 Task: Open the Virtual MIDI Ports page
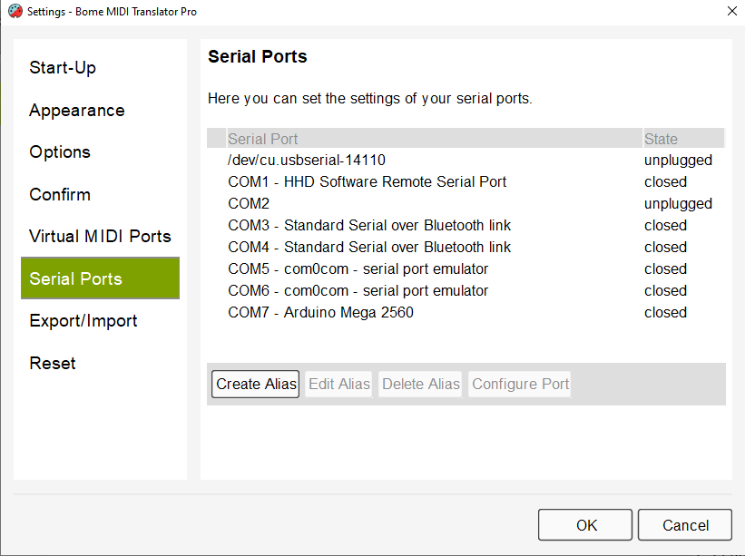[x=100, y=236]
